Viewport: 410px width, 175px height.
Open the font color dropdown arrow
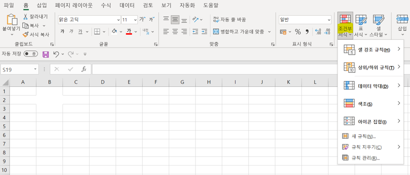(136, 32)
